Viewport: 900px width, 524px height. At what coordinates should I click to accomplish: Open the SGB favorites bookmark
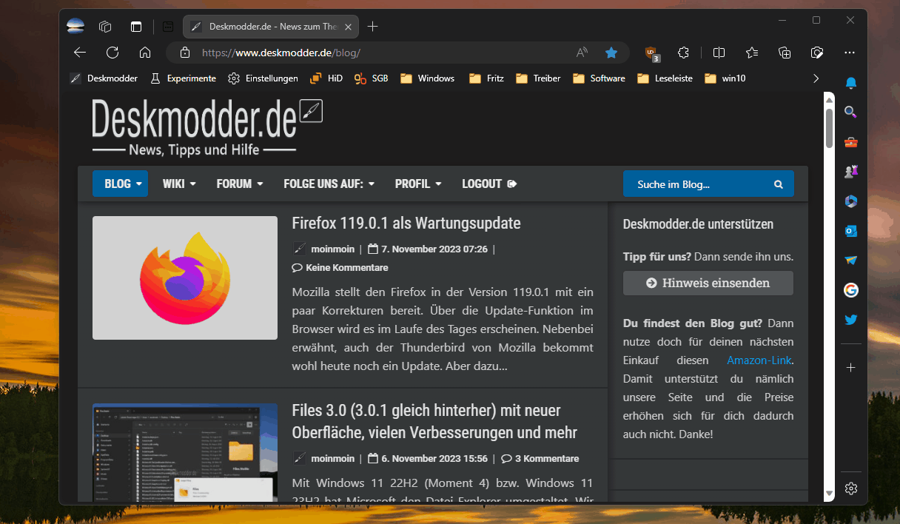[x=372, y=78]
